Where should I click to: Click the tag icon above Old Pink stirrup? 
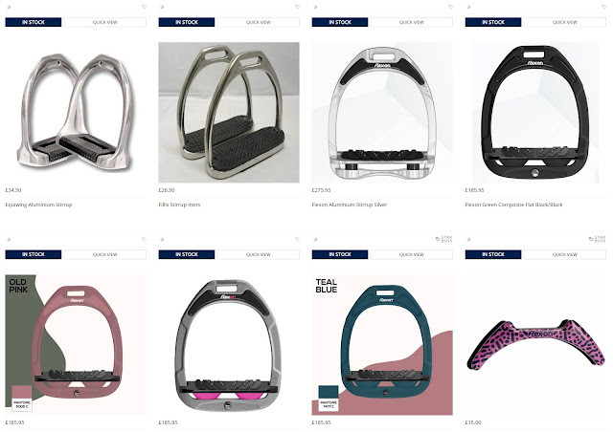coord(144,239)
